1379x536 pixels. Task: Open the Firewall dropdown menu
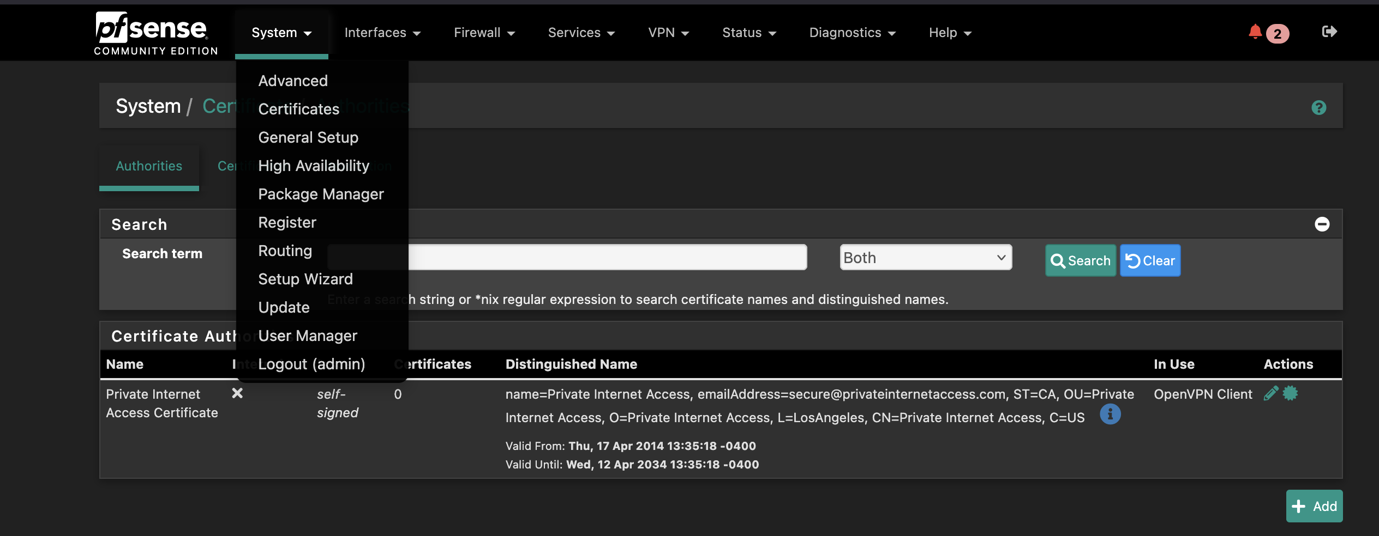coord(484,33)
